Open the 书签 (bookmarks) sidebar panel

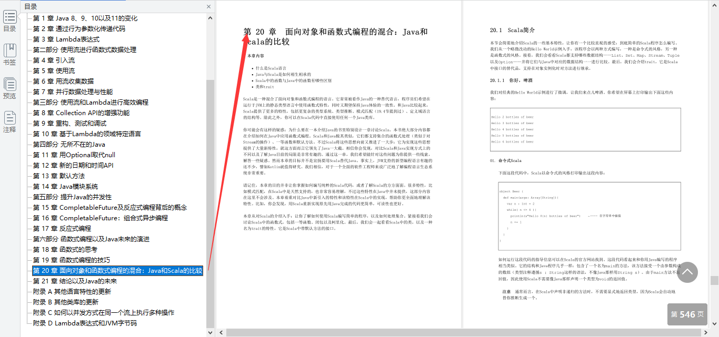coord(9,54)
